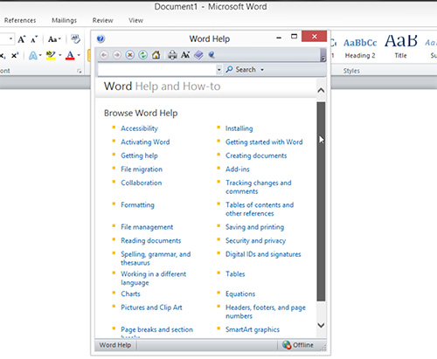The width and height of the screenshot is (437, 359).
Task: Open the Installing help topic
Action: pos(239,128)
